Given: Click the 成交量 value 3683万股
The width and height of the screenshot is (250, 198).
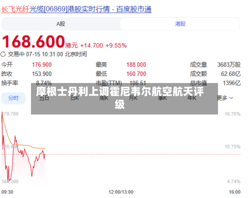Looking at the screenshot, I should [x=229, y=64].
